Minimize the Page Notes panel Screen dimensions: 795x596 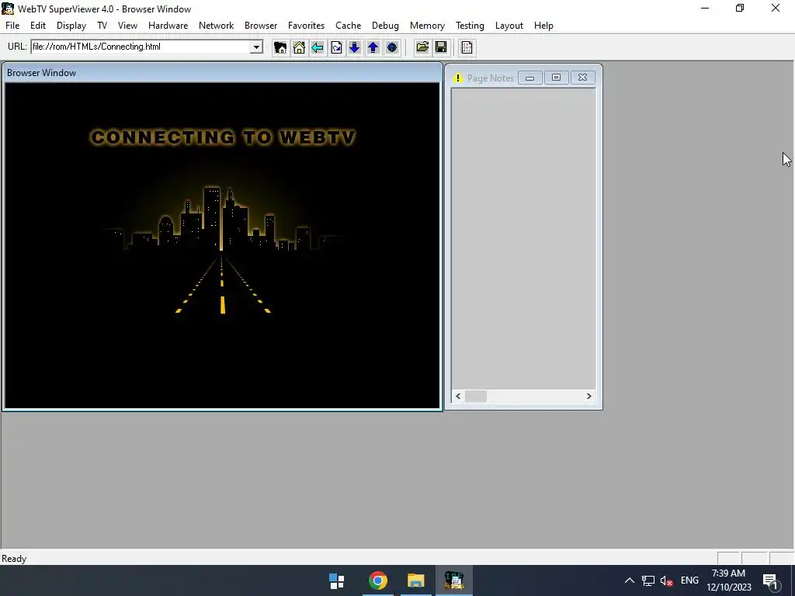coord(529,78)
